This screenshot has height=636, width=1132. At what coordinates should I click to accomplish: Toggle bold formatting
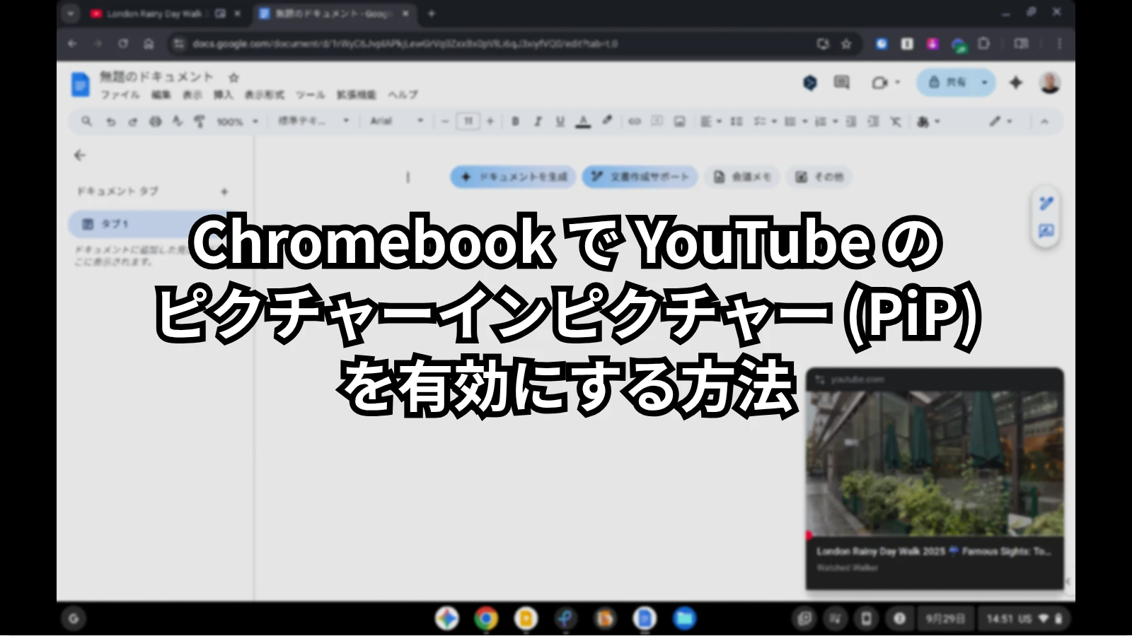click(x=515, y=122)
